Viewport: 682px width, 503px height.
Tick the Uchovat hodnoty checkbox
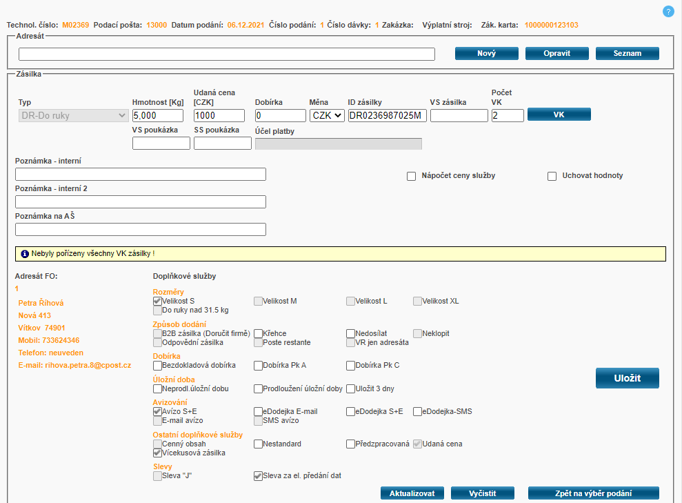(x=552, y=176)
